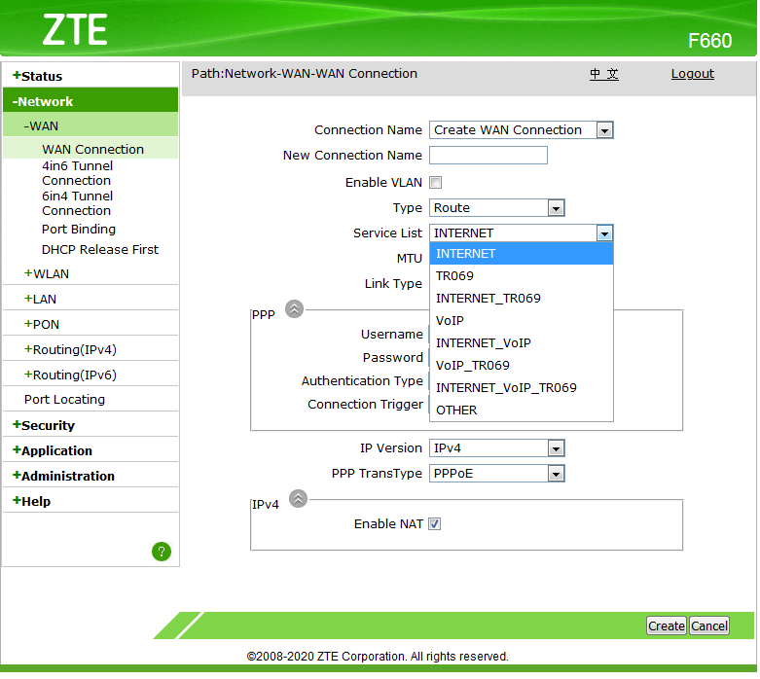Screen dimensions: 760x679
Task: Collapse the PPP section arrow icon
Action: coord(294,308)
